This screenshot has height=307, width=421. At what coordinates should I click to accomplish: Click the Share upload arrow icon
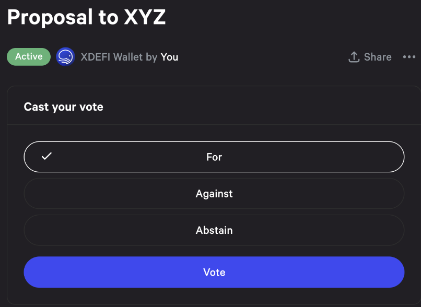354,57
